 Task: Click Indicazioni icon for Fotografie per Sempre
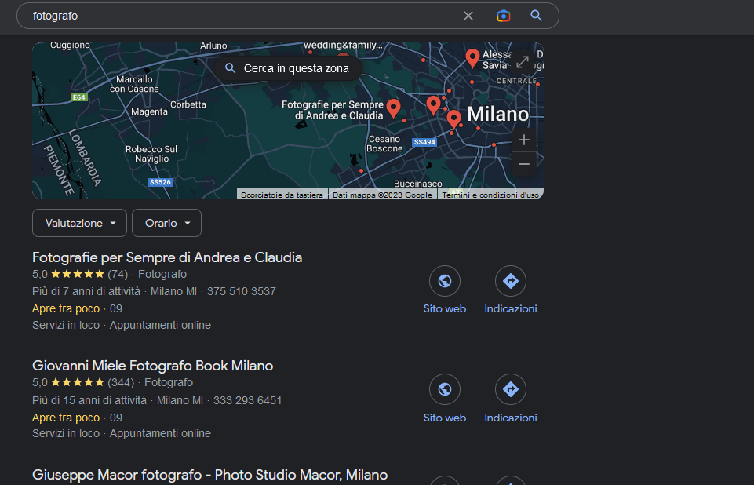[x=510, y=281]
